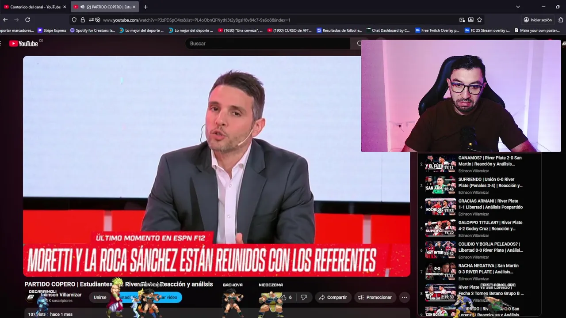Viewport: 566px width, 318px height.
Task: Click the main video player
Action: tap(217, 166)
